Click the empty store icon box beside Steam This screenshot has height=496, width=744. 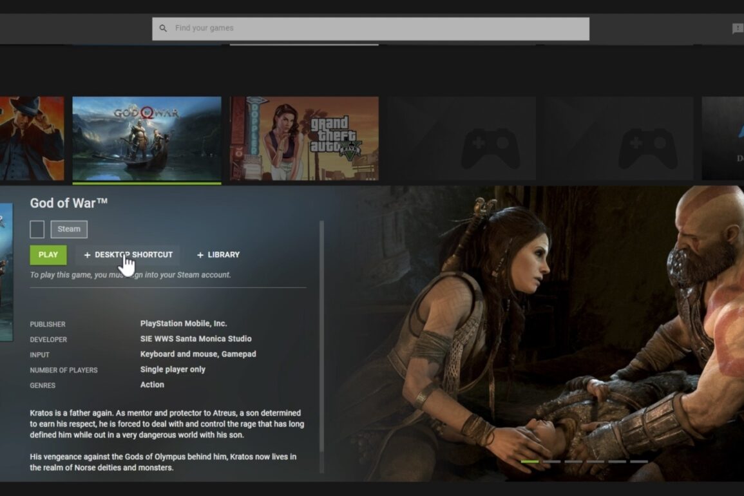tap(37, 229)
